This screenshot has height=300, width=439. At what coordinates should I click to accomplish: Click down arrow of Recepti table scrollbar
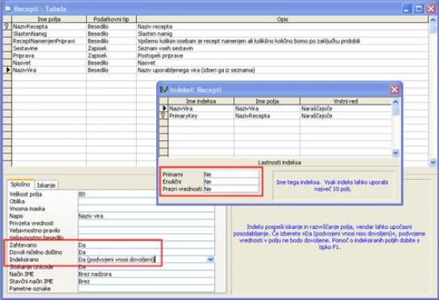[x=433, y=162]
